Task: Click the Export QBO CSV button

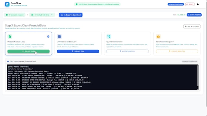Action: [x=127, y=51]
